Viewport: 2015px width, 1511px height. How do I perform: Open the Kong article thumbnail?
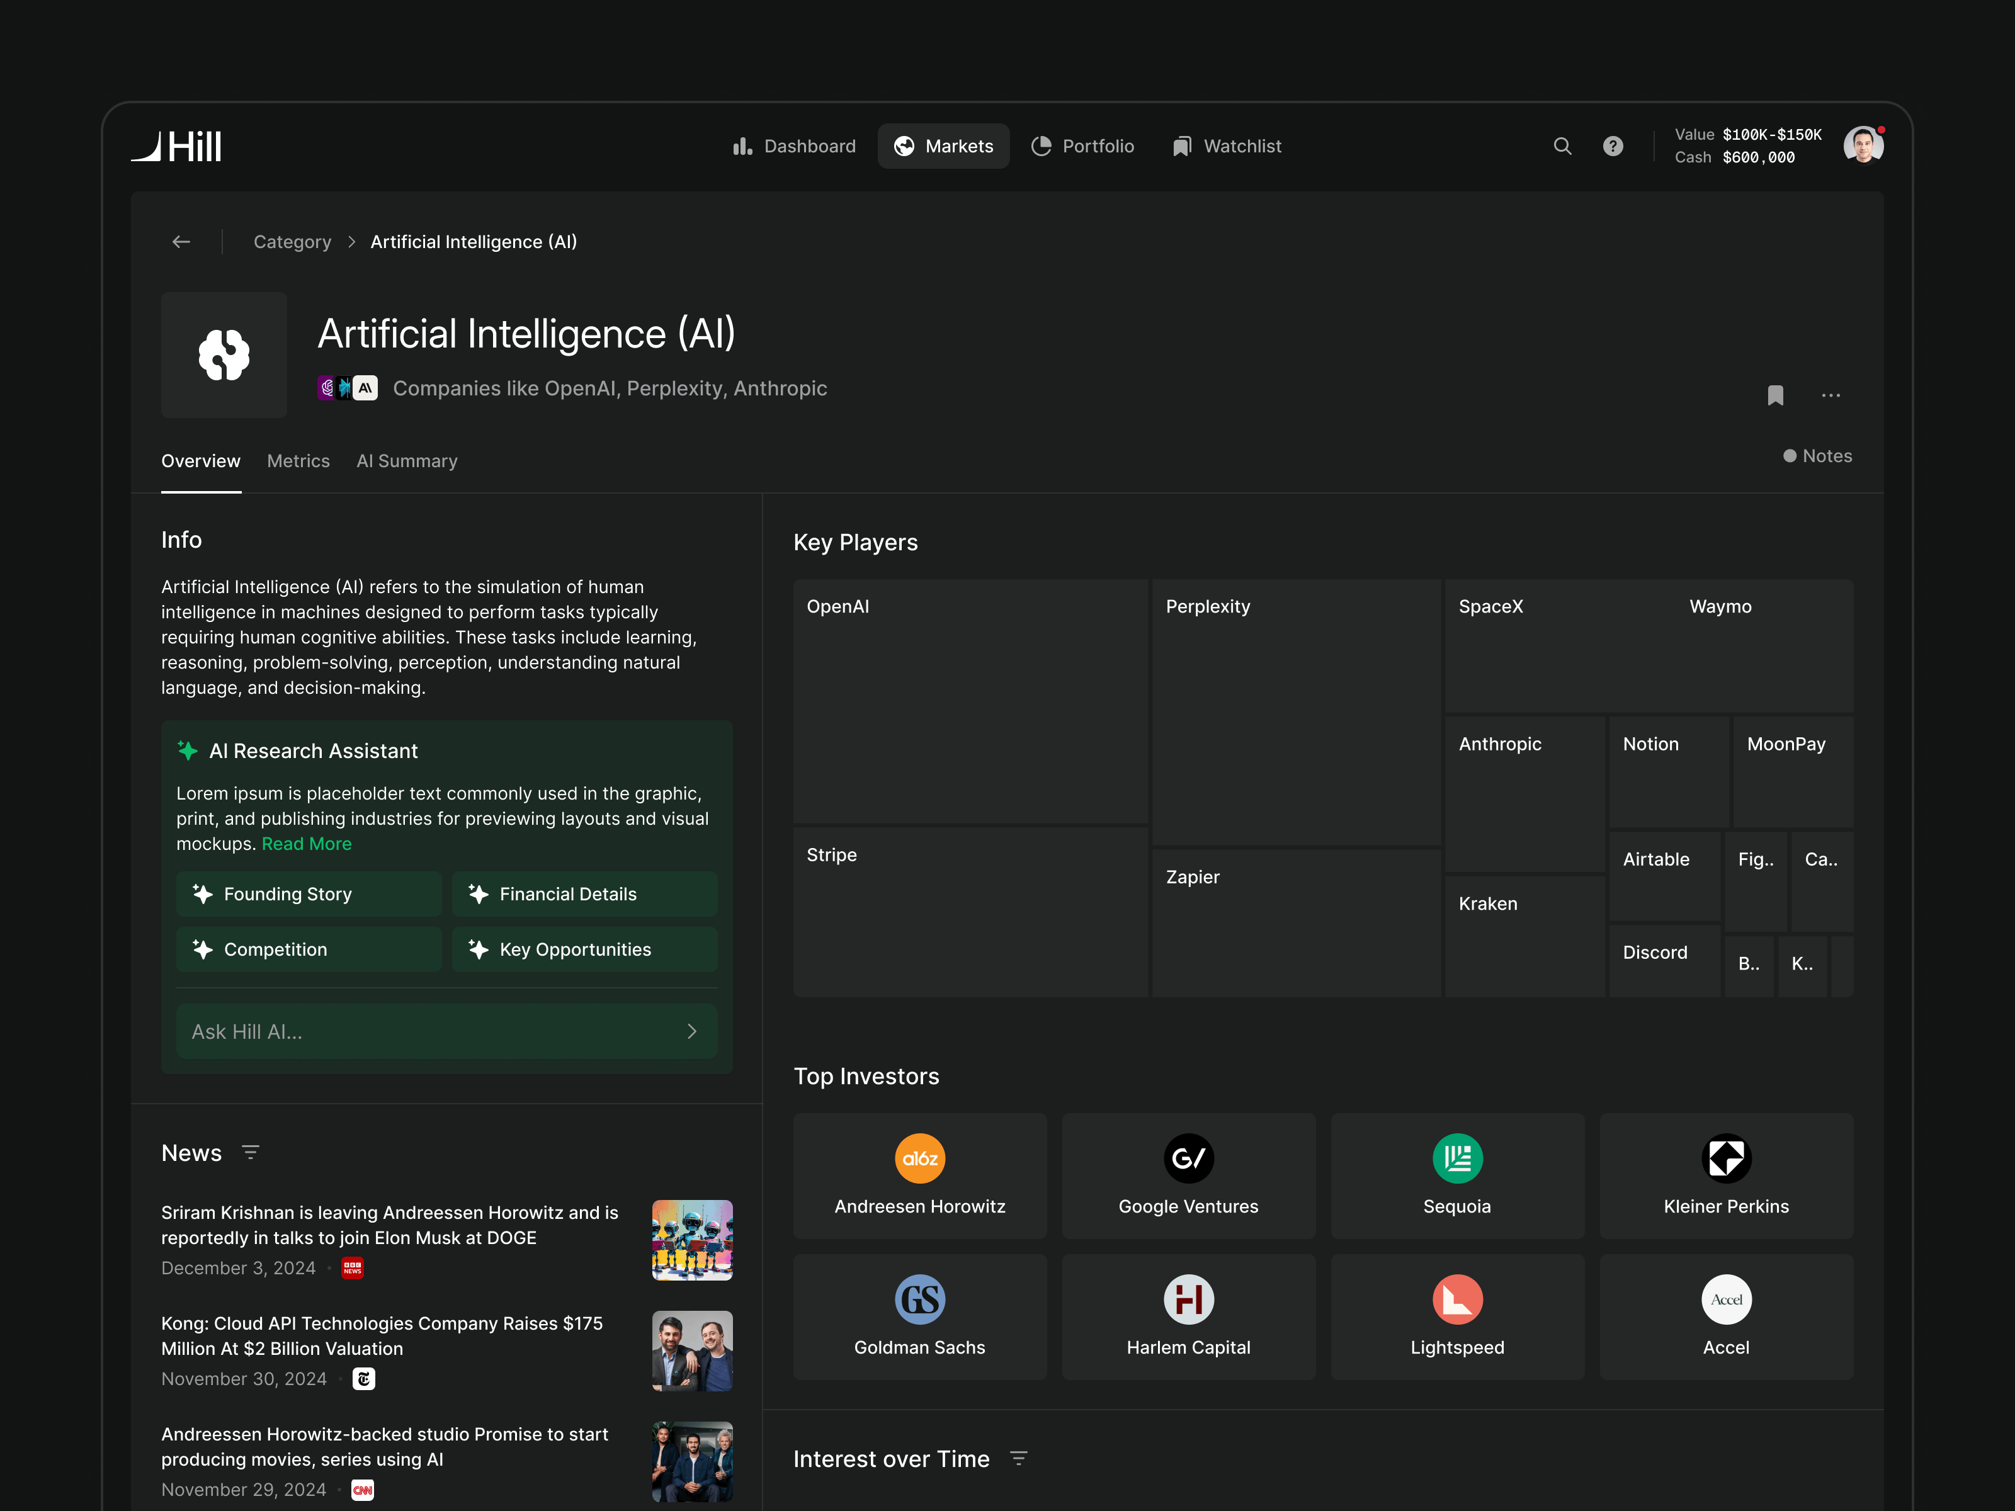[691, 1350]
